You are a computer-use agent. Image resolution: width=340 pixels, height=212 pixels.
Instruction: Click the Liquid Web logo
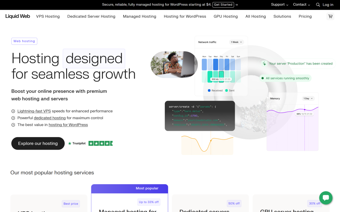(18, 16)
